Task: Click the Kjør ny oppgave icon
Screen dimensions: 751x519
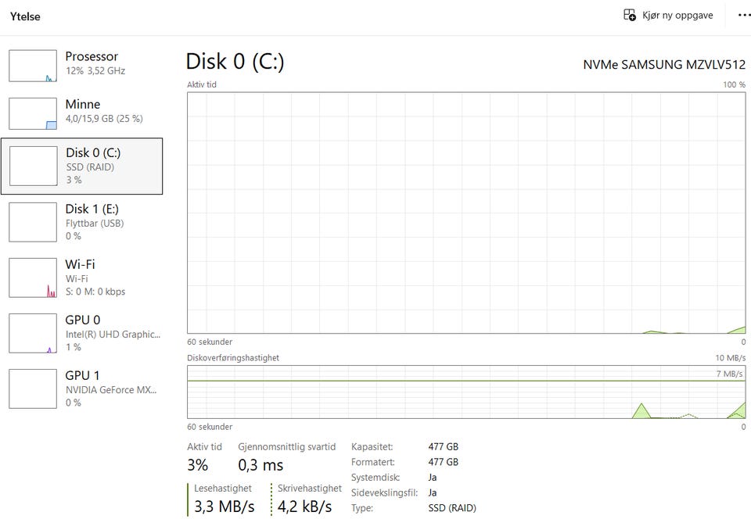Action: tap(630, 15)
